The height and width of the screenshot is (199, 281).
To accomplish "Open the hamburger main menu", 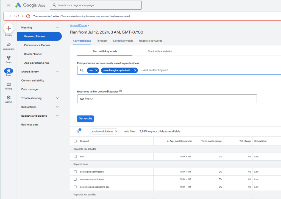I will coord(9,5).
